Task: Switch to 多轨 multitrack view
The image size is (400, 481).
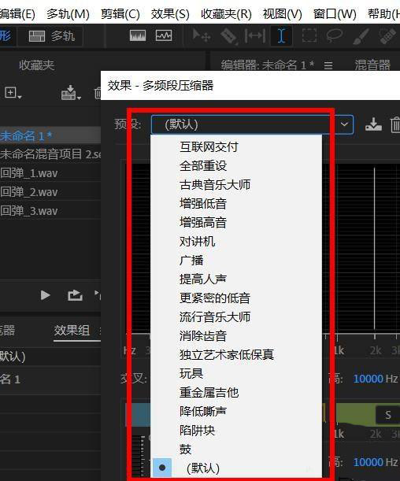Action: 51,36
